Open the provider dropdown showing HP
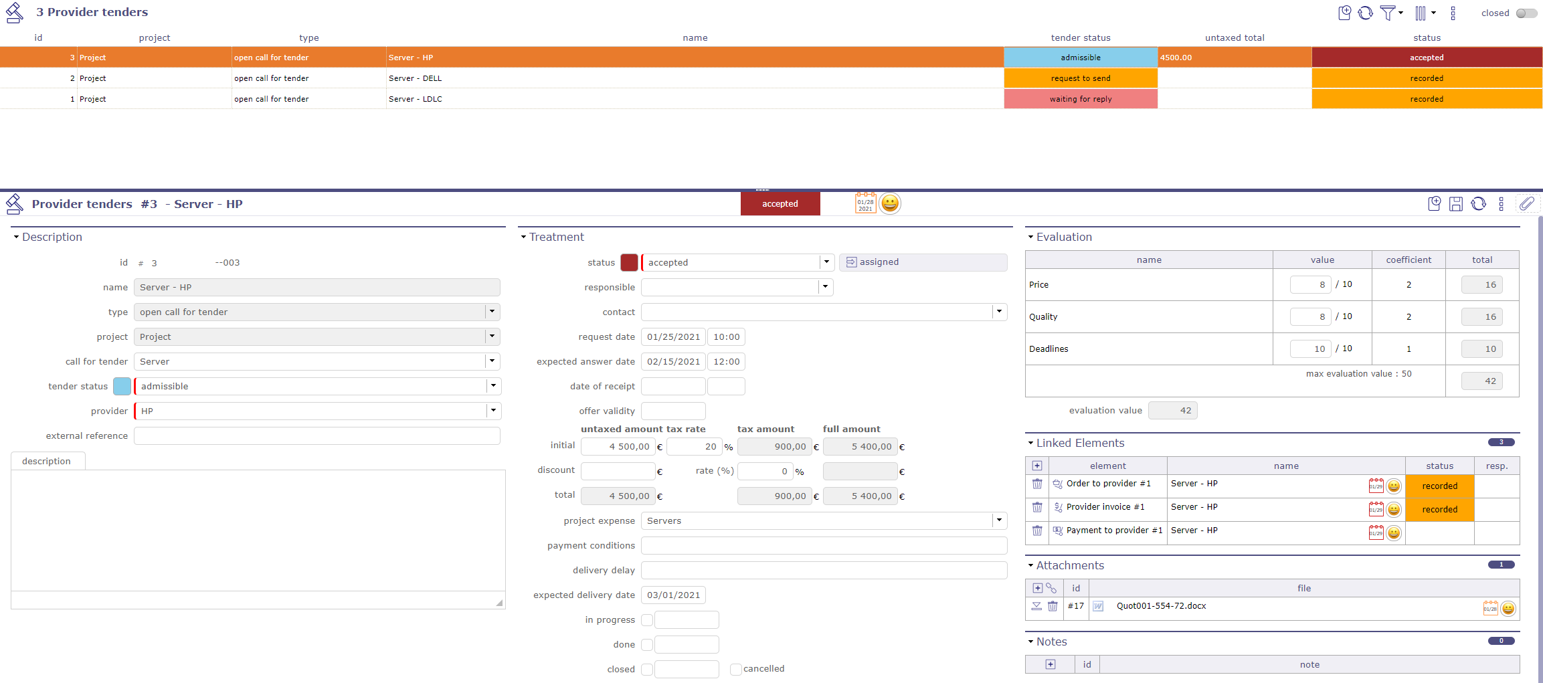This screenshot has height=683, width=1543. (x=493, y=411)
